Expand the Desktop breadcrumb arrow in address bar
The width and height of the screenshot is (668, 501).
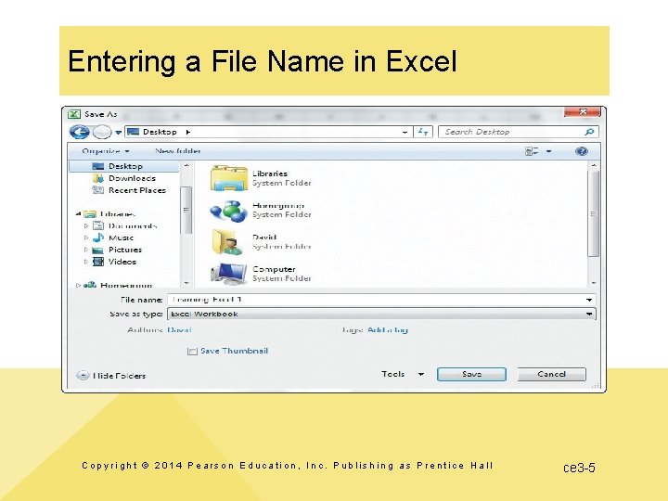pos(187,132)
